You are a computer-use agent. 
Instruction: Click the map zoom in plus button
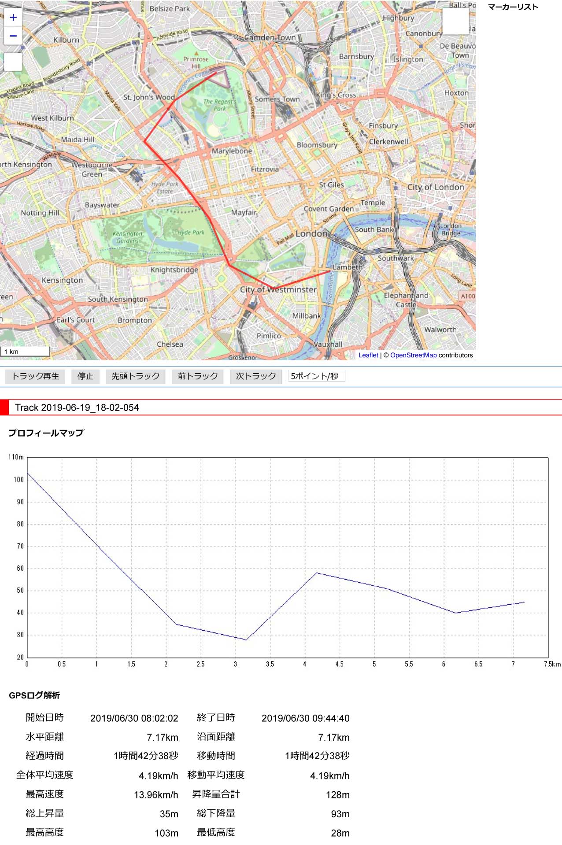click(13, 18)
